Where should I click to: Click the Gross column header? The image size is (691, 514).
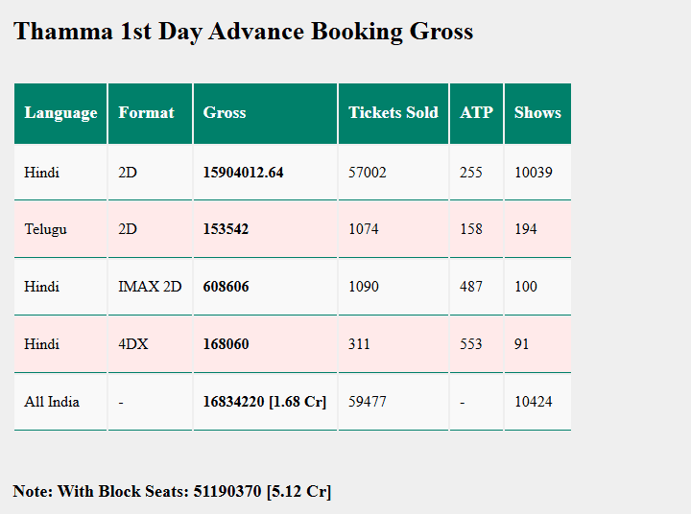click(225, 113)
